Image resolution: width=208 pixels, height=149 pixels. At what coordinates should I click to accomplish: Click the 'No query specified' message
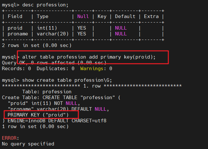tap(28, 144)
